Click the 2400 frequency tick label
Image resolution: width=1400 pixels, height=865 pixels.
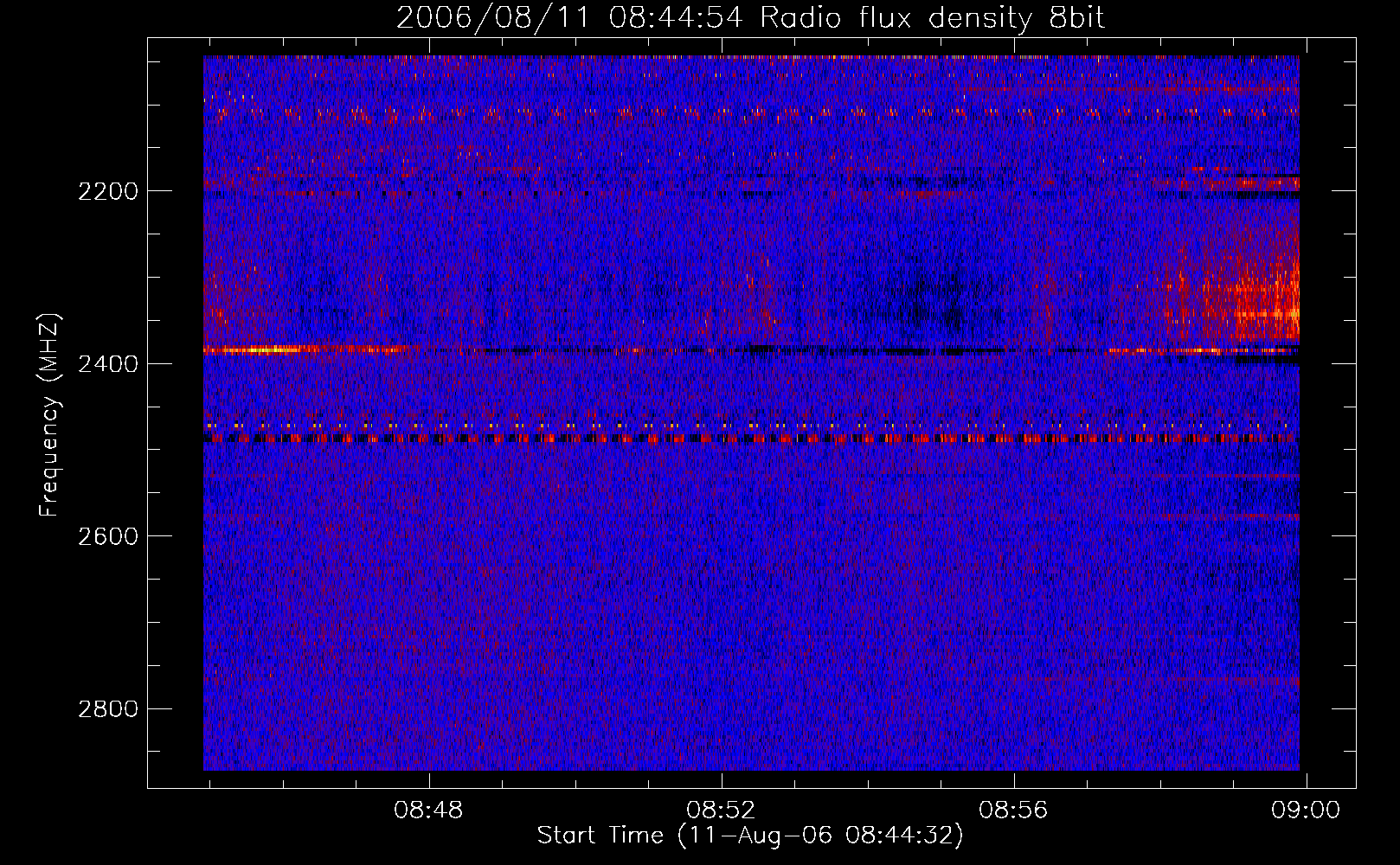click(x=108, y=364)
